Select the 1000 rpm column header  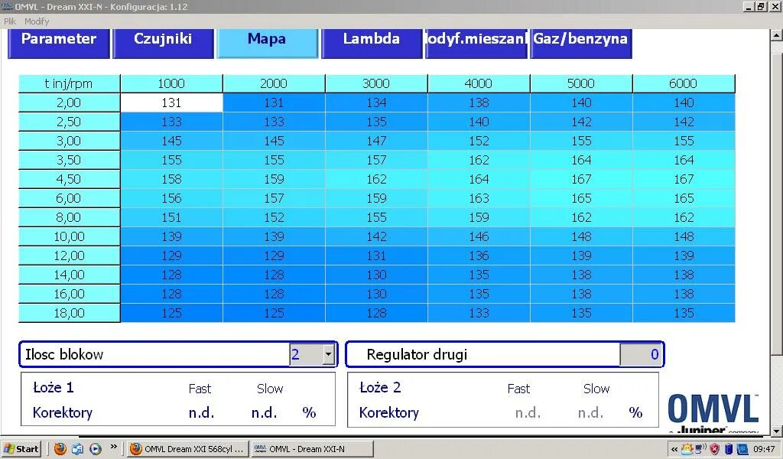(171, 83)
